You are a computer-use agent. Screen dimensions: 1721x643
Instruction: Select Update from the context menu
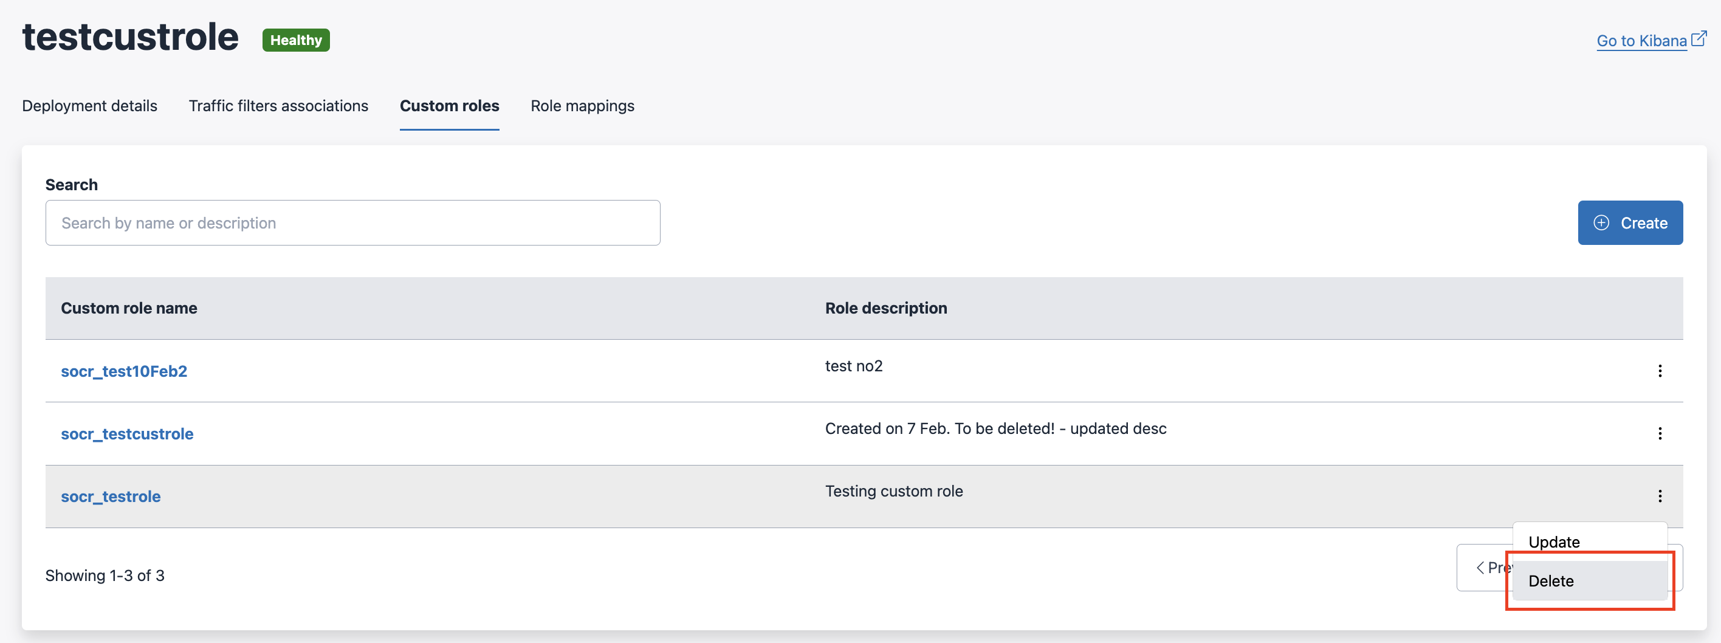pyautogui.click(x=1553, y=542)
